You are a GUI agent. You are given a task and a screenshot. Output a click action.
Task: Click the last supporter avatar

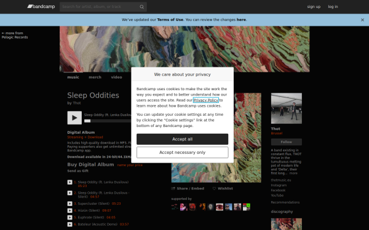(247, 207)
